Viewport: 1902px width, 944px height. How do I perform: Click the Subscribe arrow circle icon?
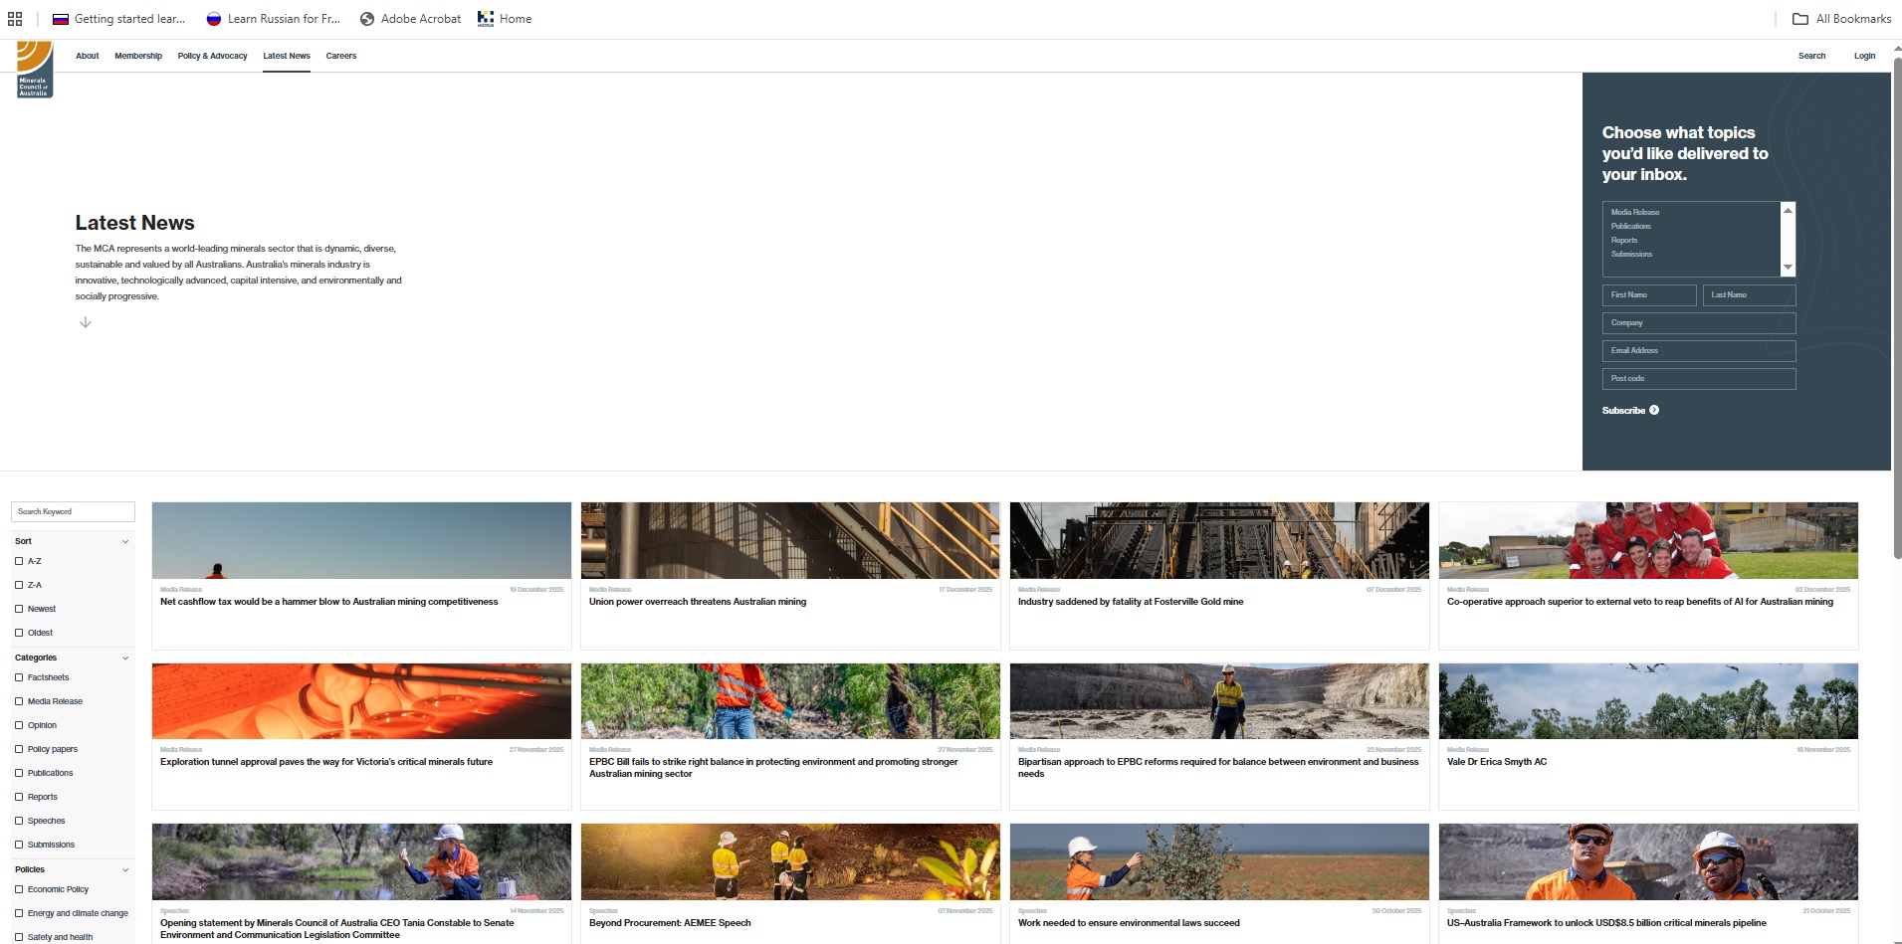point(1654,410)
